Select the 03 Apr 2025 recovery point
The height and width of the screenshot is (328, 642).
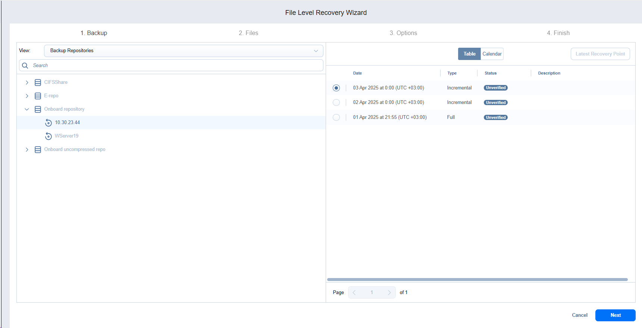[336, 88]
